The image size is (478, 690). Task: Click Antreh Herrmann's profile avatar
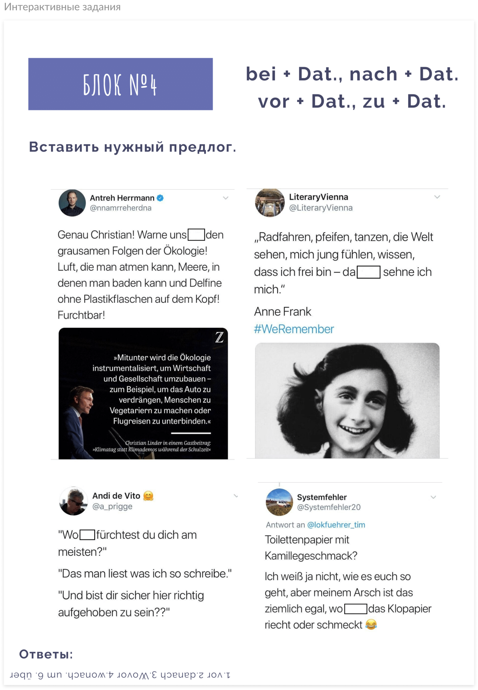click(x=72, y=203)
